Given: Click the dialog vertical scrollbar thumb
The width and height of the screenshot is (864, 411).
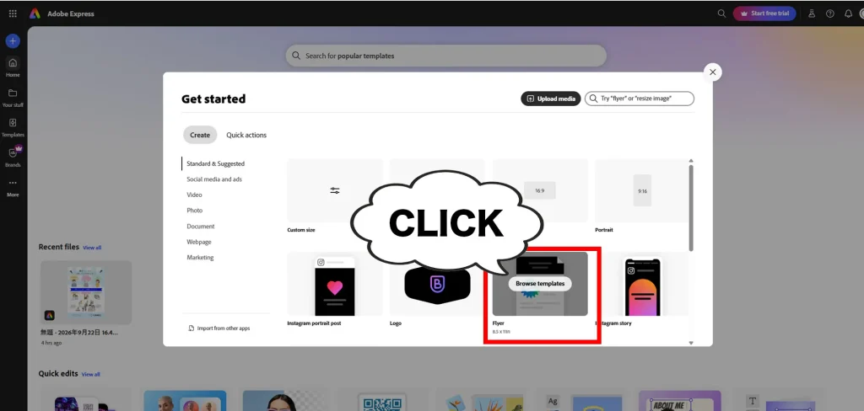Looking at the screenshot, I should [691, 208].
